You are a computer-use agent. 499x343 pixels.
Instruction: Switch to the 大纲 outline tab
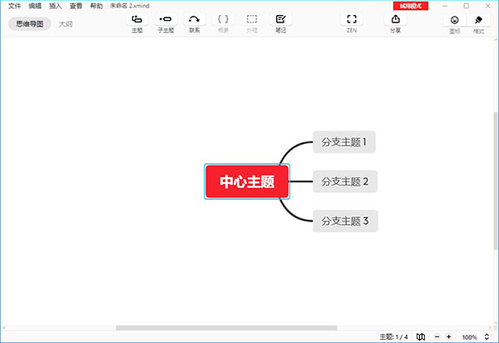[x=66, y=24]
